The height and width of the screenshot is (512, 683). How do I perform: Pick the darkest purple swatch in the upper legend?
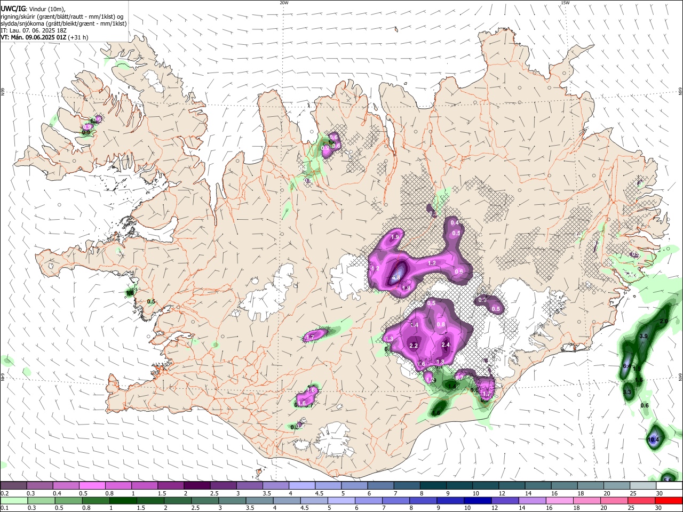tap(197, 486)
